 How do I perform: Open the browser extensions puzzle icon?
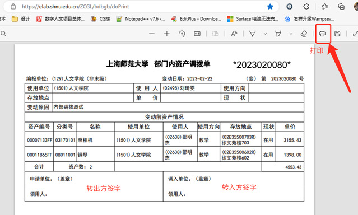[306, 7]
